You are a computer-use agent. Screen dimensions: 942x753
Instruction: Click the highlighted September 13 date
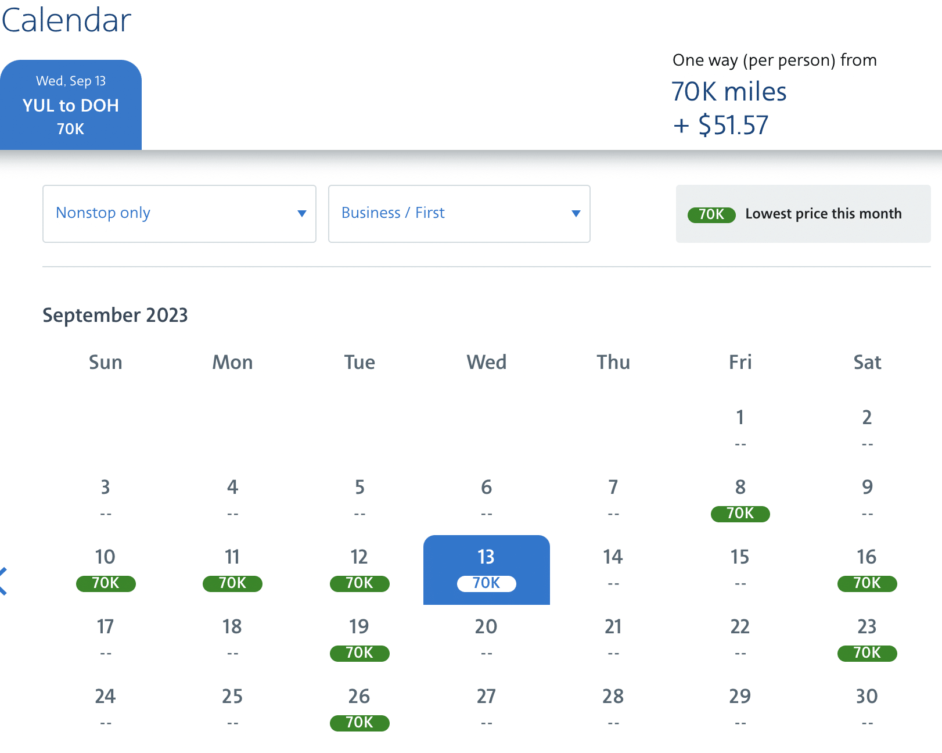(486, 569)
